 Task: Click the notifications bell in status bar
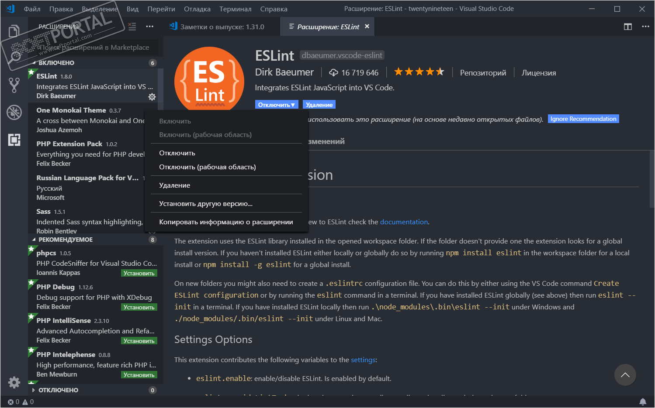click(643, 401)
